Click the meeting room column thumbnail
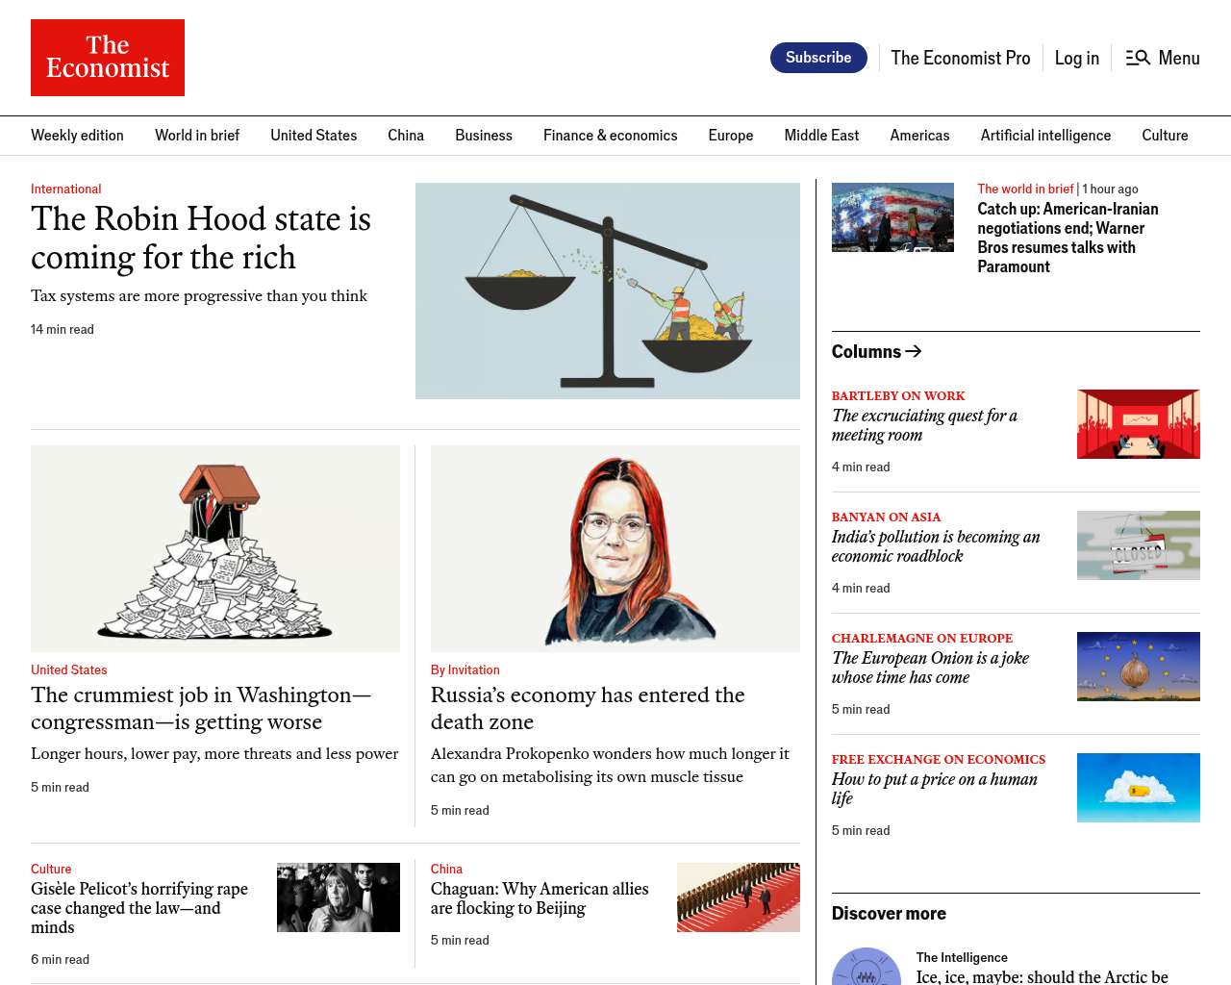This screenshot has width=1231, height=985. point(1139,424)
